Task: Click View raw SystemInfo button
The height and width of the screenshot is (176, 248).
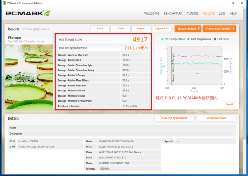Action: (174, 118)
